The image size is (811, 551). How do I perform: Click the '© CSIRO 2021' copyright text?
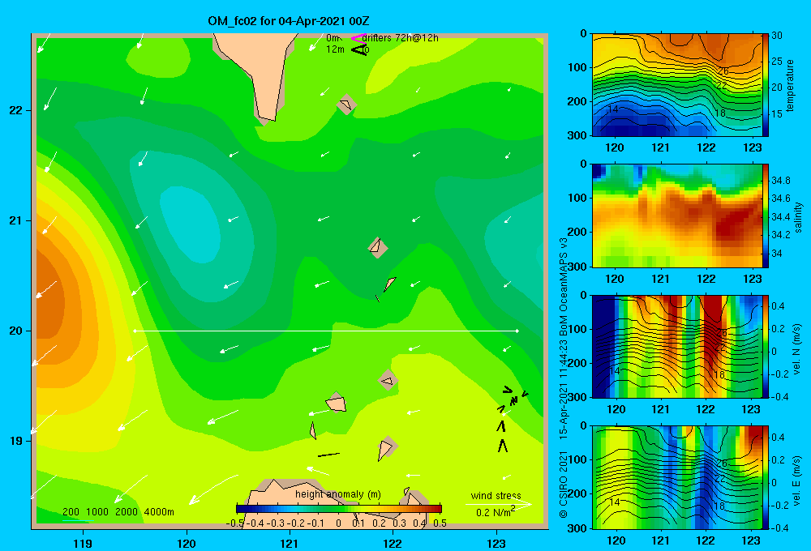click(564, 484)
